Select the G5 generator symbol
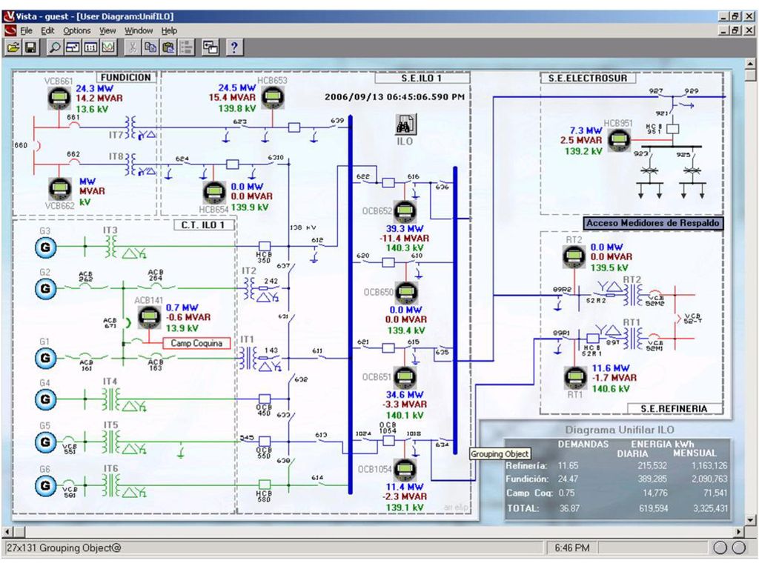The image size is (759, 569). tap(45, 442)
